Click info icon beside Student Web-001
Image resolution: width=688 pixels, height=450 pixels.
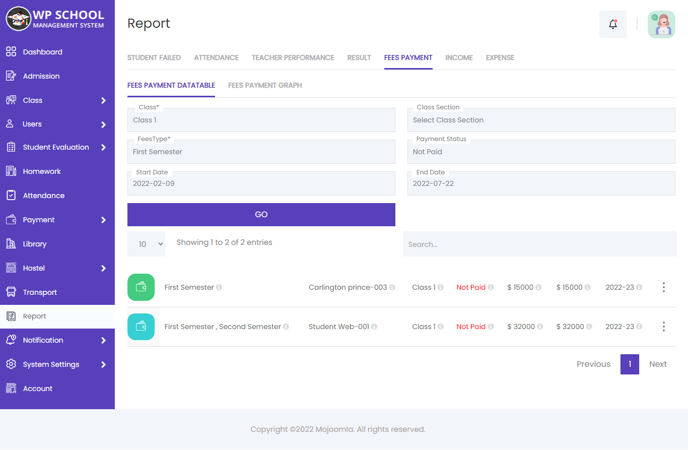coord(374,327)
